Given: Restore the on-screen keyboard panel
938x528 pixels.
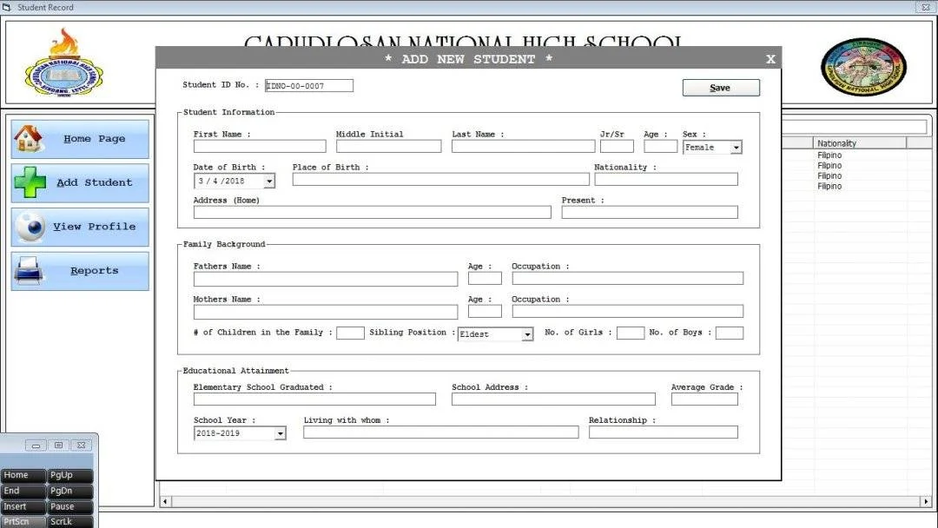Looking at the screenshot, I should point(58,445).
